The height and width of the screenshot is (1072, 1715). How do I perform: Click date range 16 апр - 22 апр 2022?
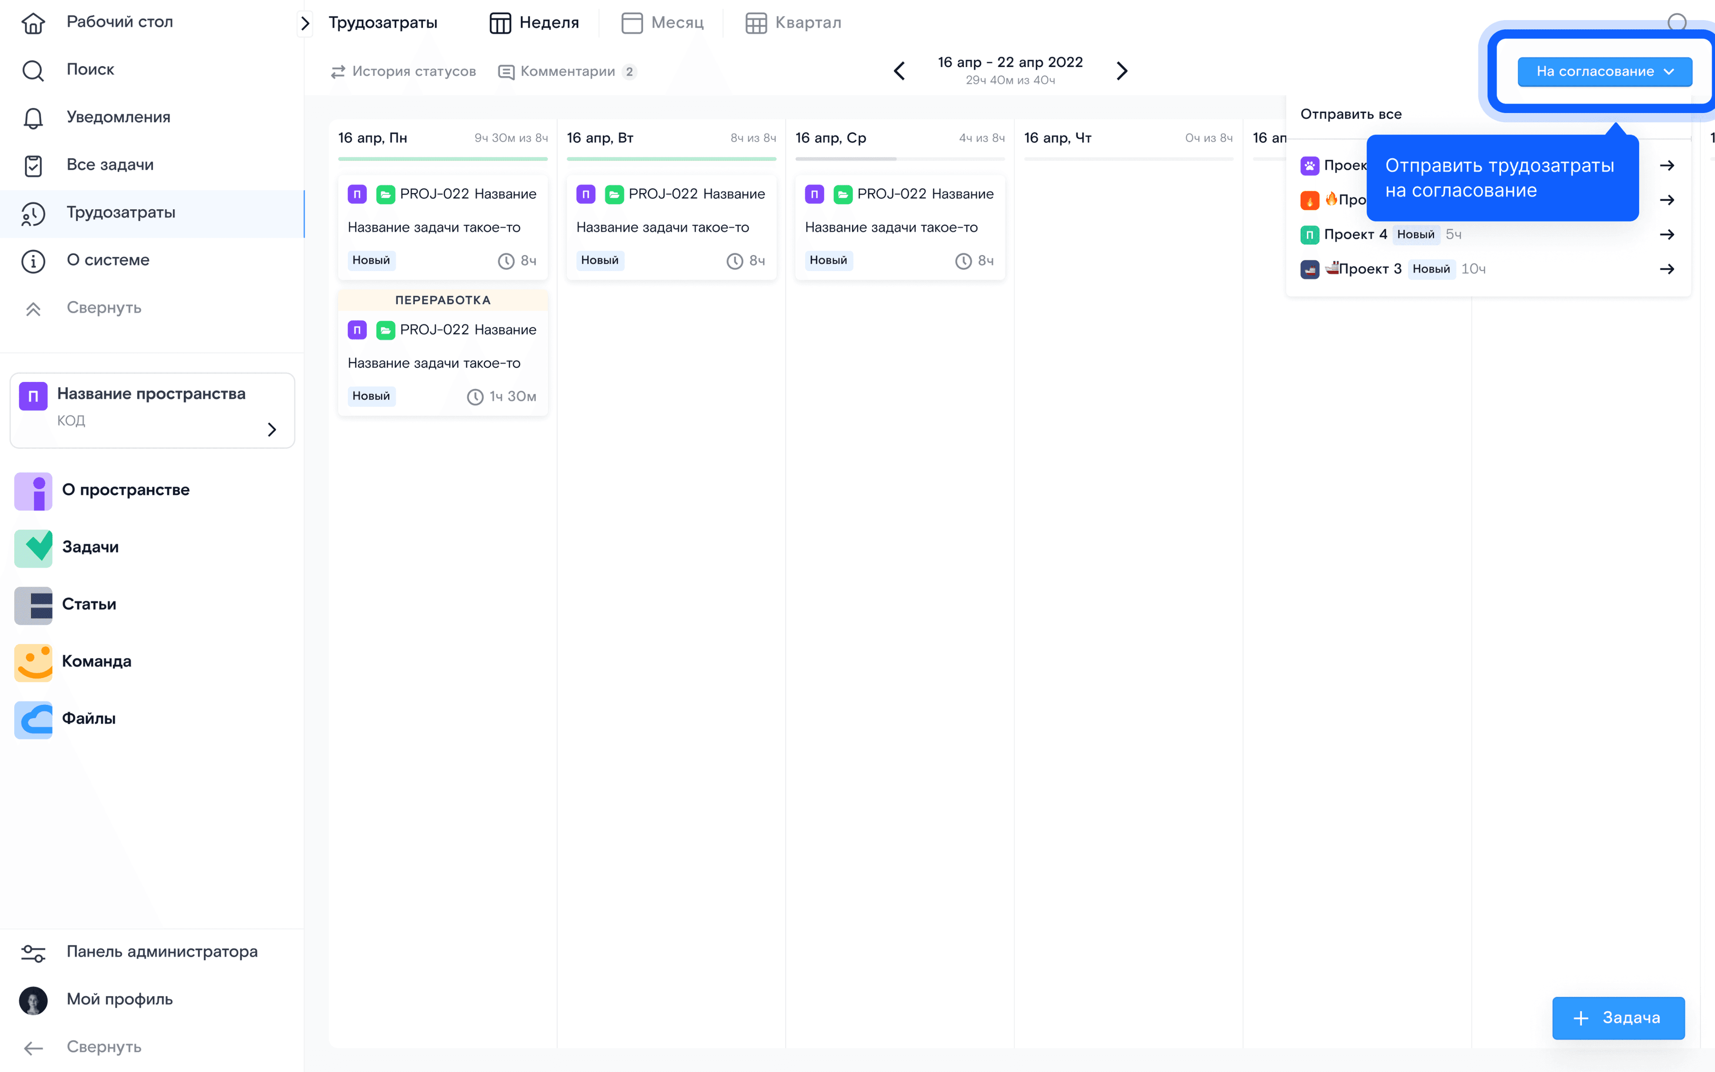1010,63
